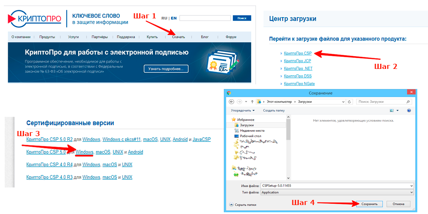This screenshot has height=214, width=428.
Task: Open the Партнёры menu
Action: tap(99, 37)
